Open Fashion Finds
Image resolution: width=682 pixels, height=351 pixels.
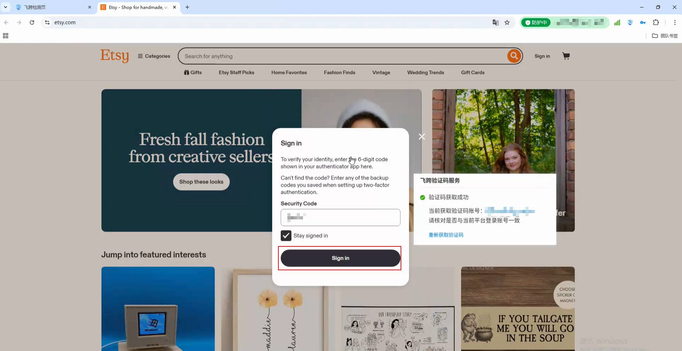click(340, 72)
